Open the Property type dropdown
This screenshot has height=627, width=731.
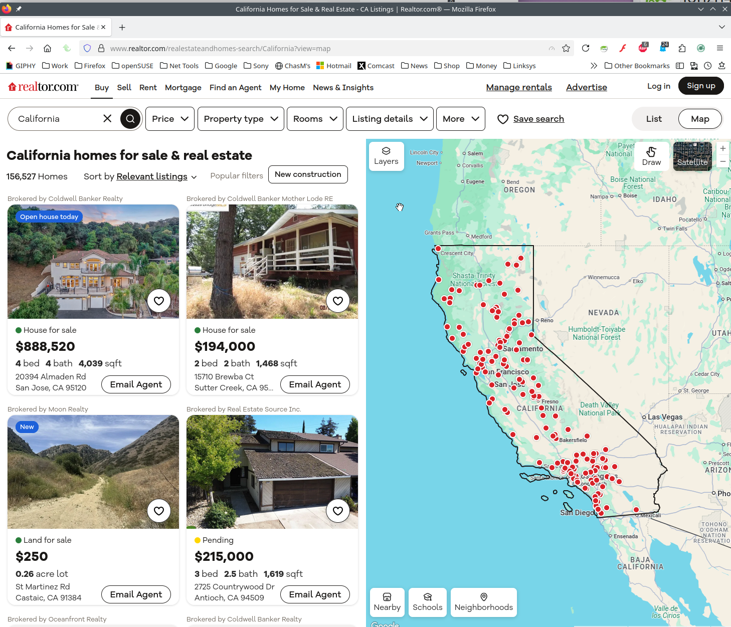(241, 119)
